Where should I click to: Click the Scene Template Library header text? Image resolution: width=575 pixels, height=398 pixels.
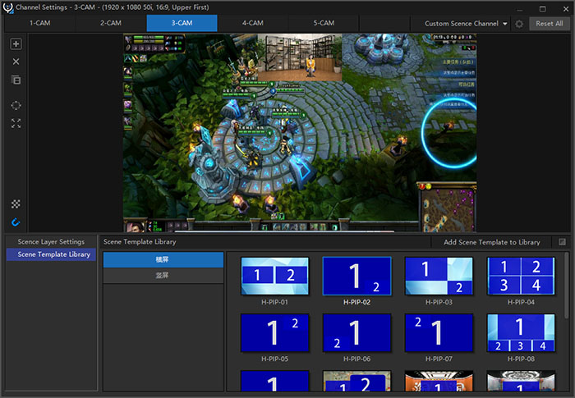pyautogui.click(x=140, y=242)
